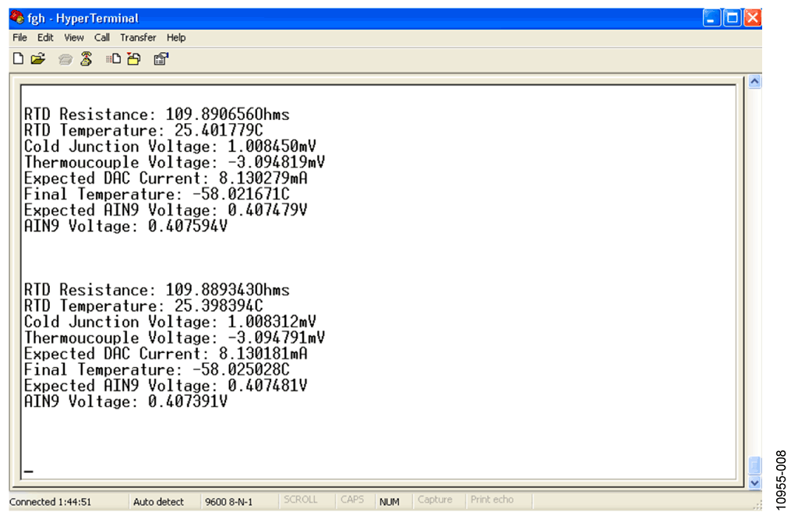
Task: Close the HyperTerminal window
Action: tap(753, 19)
